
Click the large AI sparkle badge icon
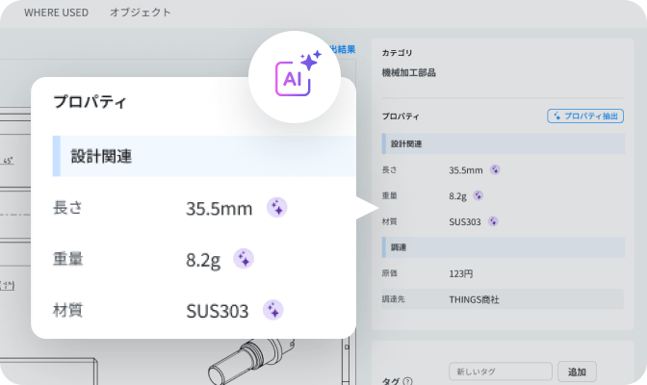(295, 77)
